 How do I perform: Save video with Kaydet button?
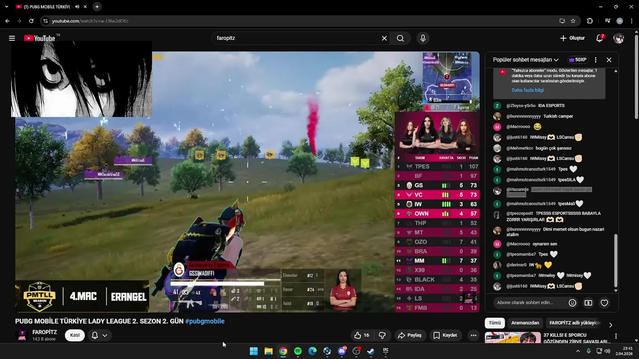pos(445,335)
